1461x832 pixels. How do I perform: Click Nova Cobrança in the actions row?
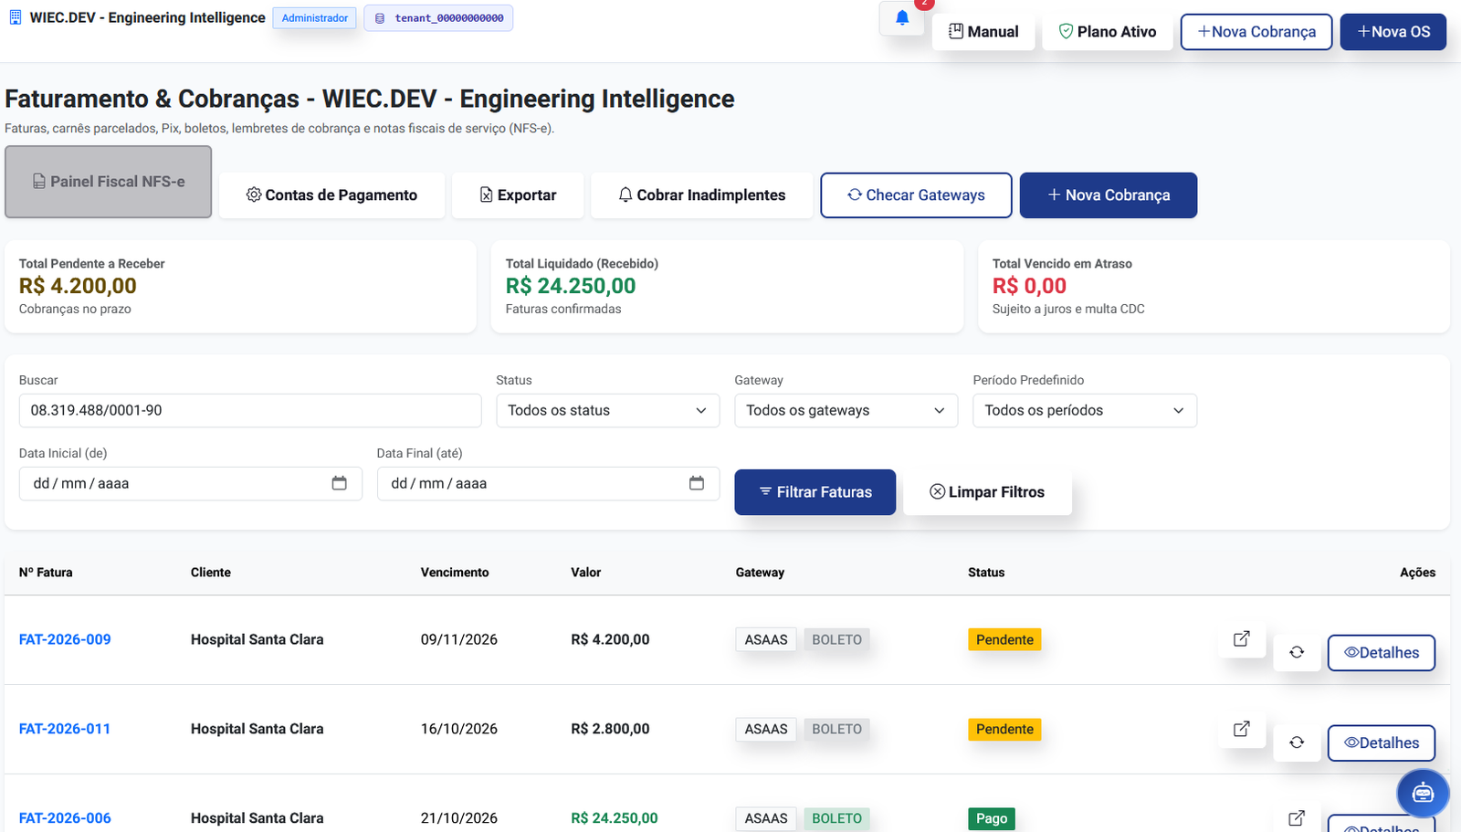click(1109, 195)
